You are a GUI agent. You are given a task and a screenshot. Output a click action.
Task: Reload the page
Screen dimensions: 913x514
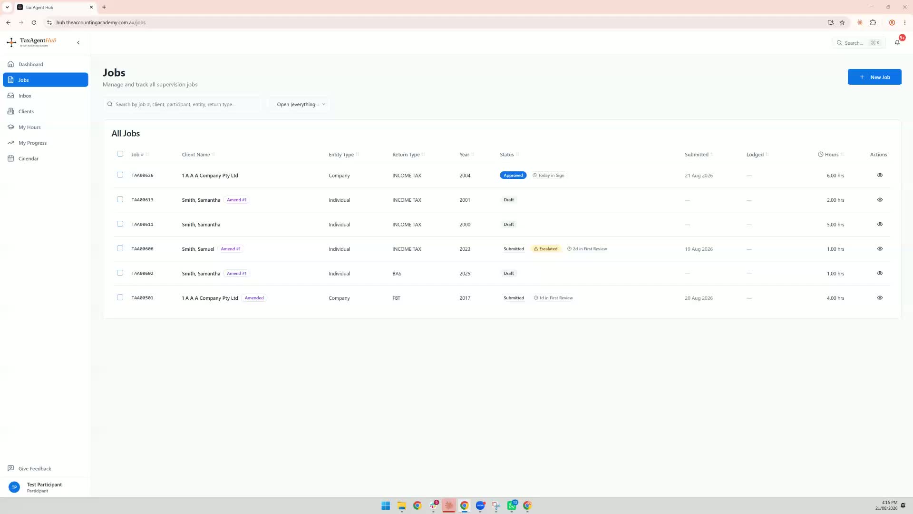pyautogui.click(x=34, y=22)
